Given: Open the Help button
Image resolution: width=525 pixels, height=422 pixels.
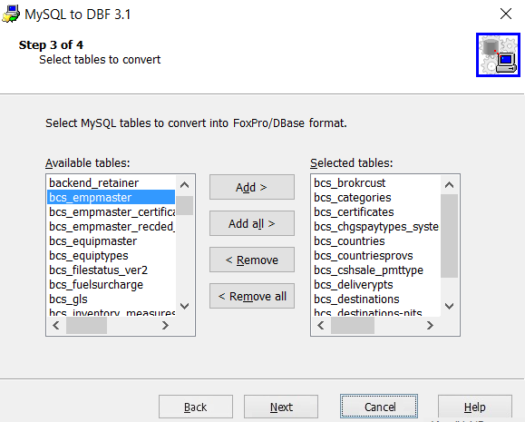Looking at the screenshot, I should [x=475, y=407].
